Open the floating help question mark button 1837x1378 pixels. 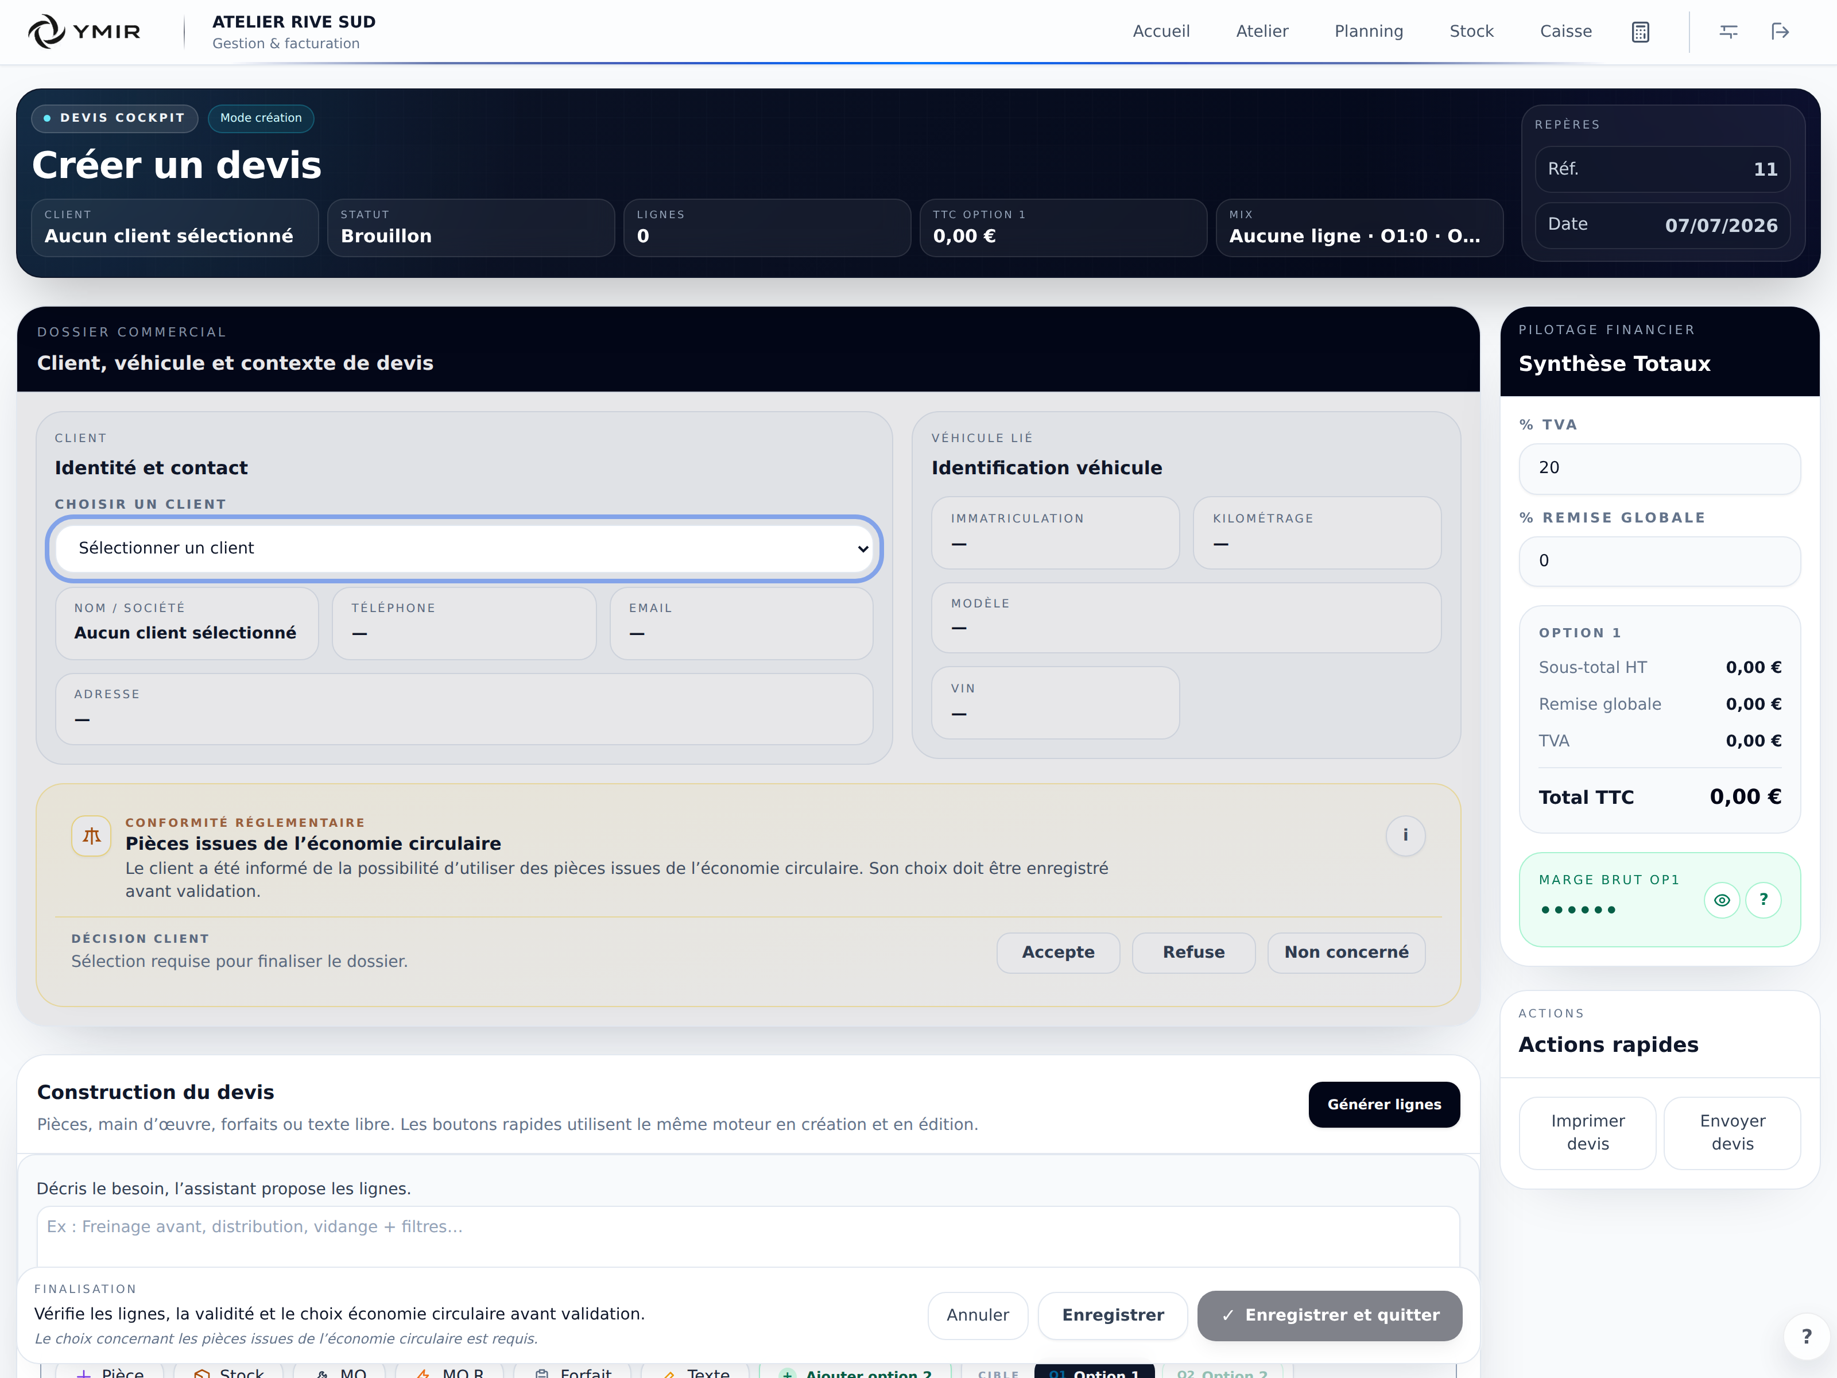[1805, 1337]
